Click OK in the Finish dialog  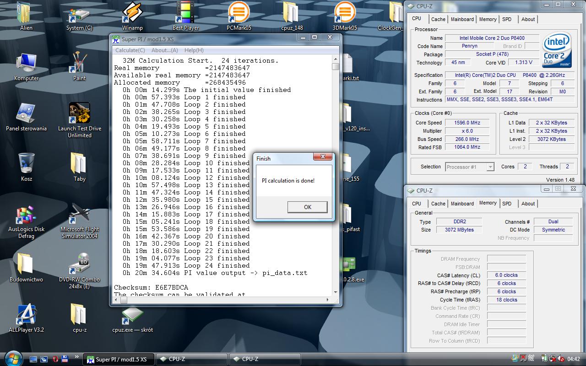pos(308,207)
